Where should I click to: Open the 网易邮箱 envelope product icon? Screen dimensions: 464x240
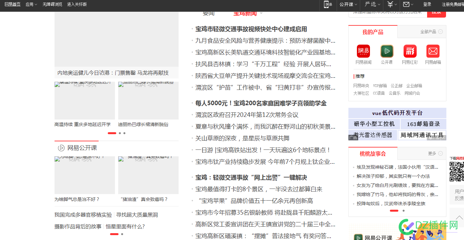[x=433, y=51]
